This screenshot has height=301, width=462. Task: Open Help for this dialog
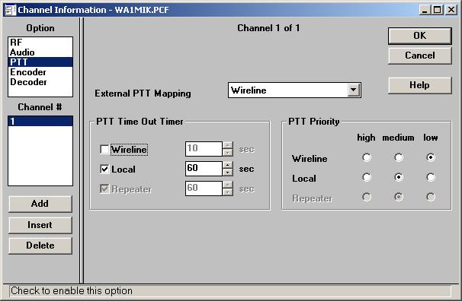(419, 85)
